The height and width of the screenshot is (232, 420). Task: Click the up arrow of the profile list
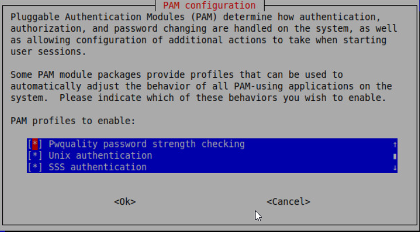(x=394, y=145)
